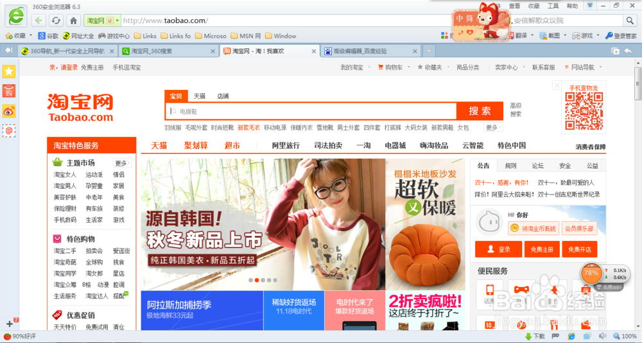Click the page vertical scrollbar thumb
The width and height of the screenshot is (642, 343).
(x=638, y=84)
